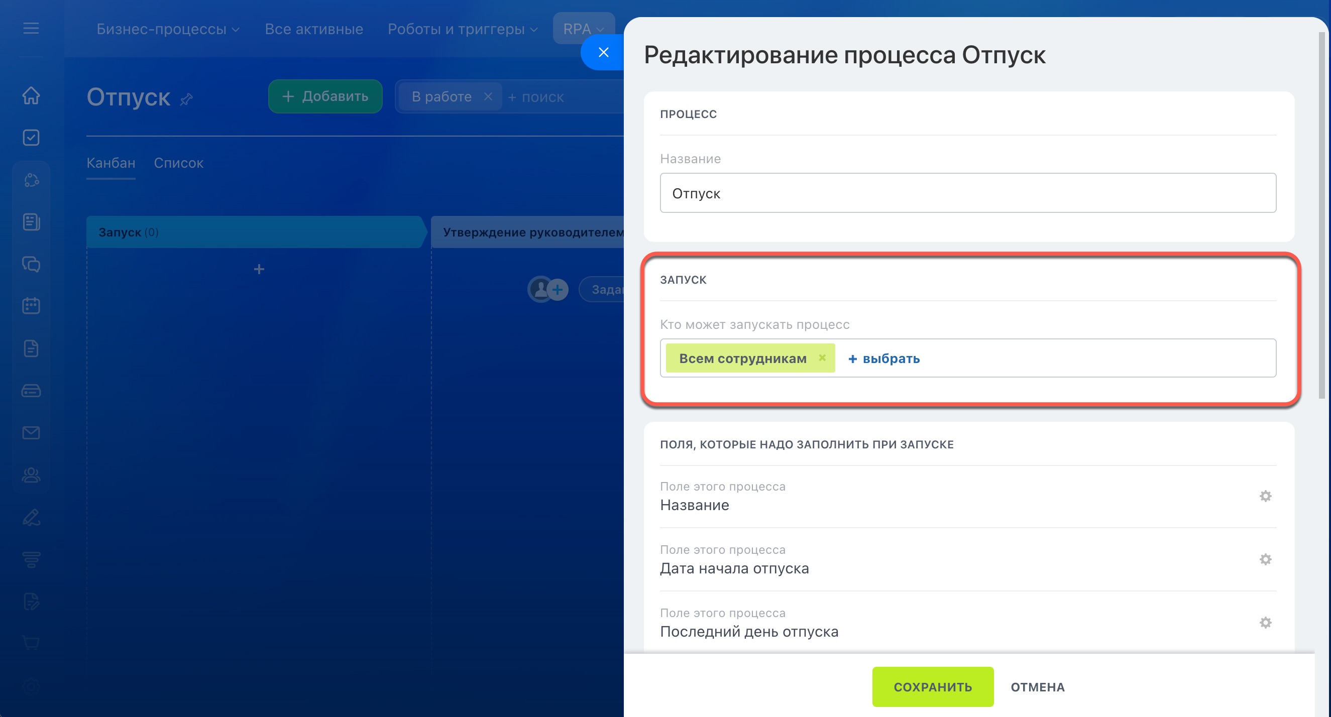Open the Chat messenger icon in sidebar
Image resolution: width=1331 pixels, height=717 pixels.
[31, 265]
